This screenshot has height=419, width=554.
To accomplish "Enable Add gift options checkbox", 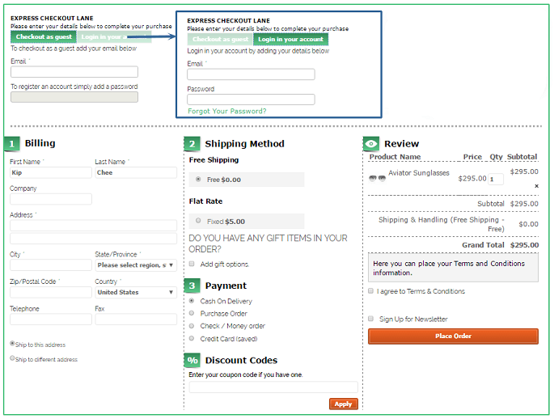I will point(192,265).
